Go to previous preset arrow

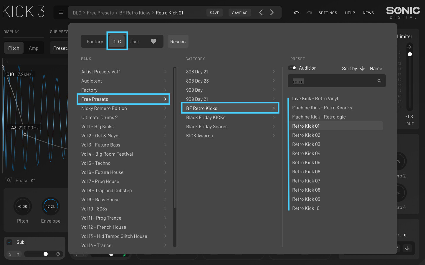(261, 12)
